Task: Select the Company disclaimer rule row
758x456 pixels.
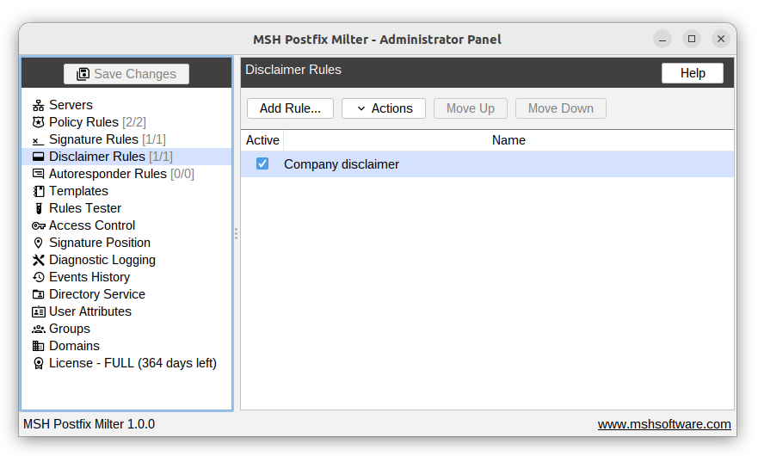Action: click(487, 164)
